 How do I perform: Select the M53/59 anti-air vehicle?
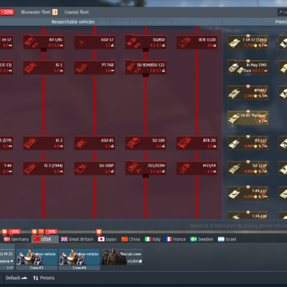(x=197, y=169)
